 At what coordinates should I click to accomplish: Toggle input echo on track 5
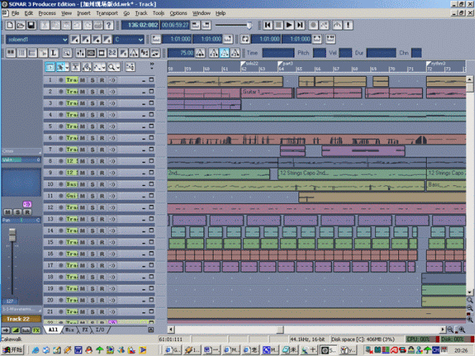(112, 127)
